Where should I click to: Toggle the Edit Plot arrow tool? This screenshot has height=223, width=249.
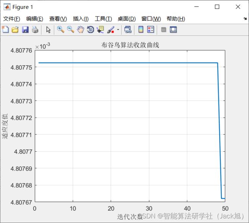coord(48,30)
